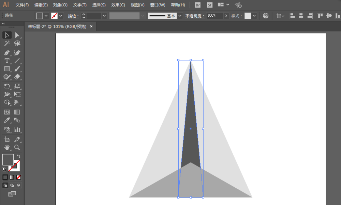Click the Gradient tool in toolbox
The height and width of the screenshot is (205, 341).
coord(17,112)
